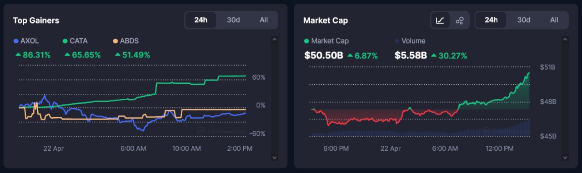Click CATA 65.65% gain value
The height and width of the screenshot is (173, 582).
(x=83, y=55)
